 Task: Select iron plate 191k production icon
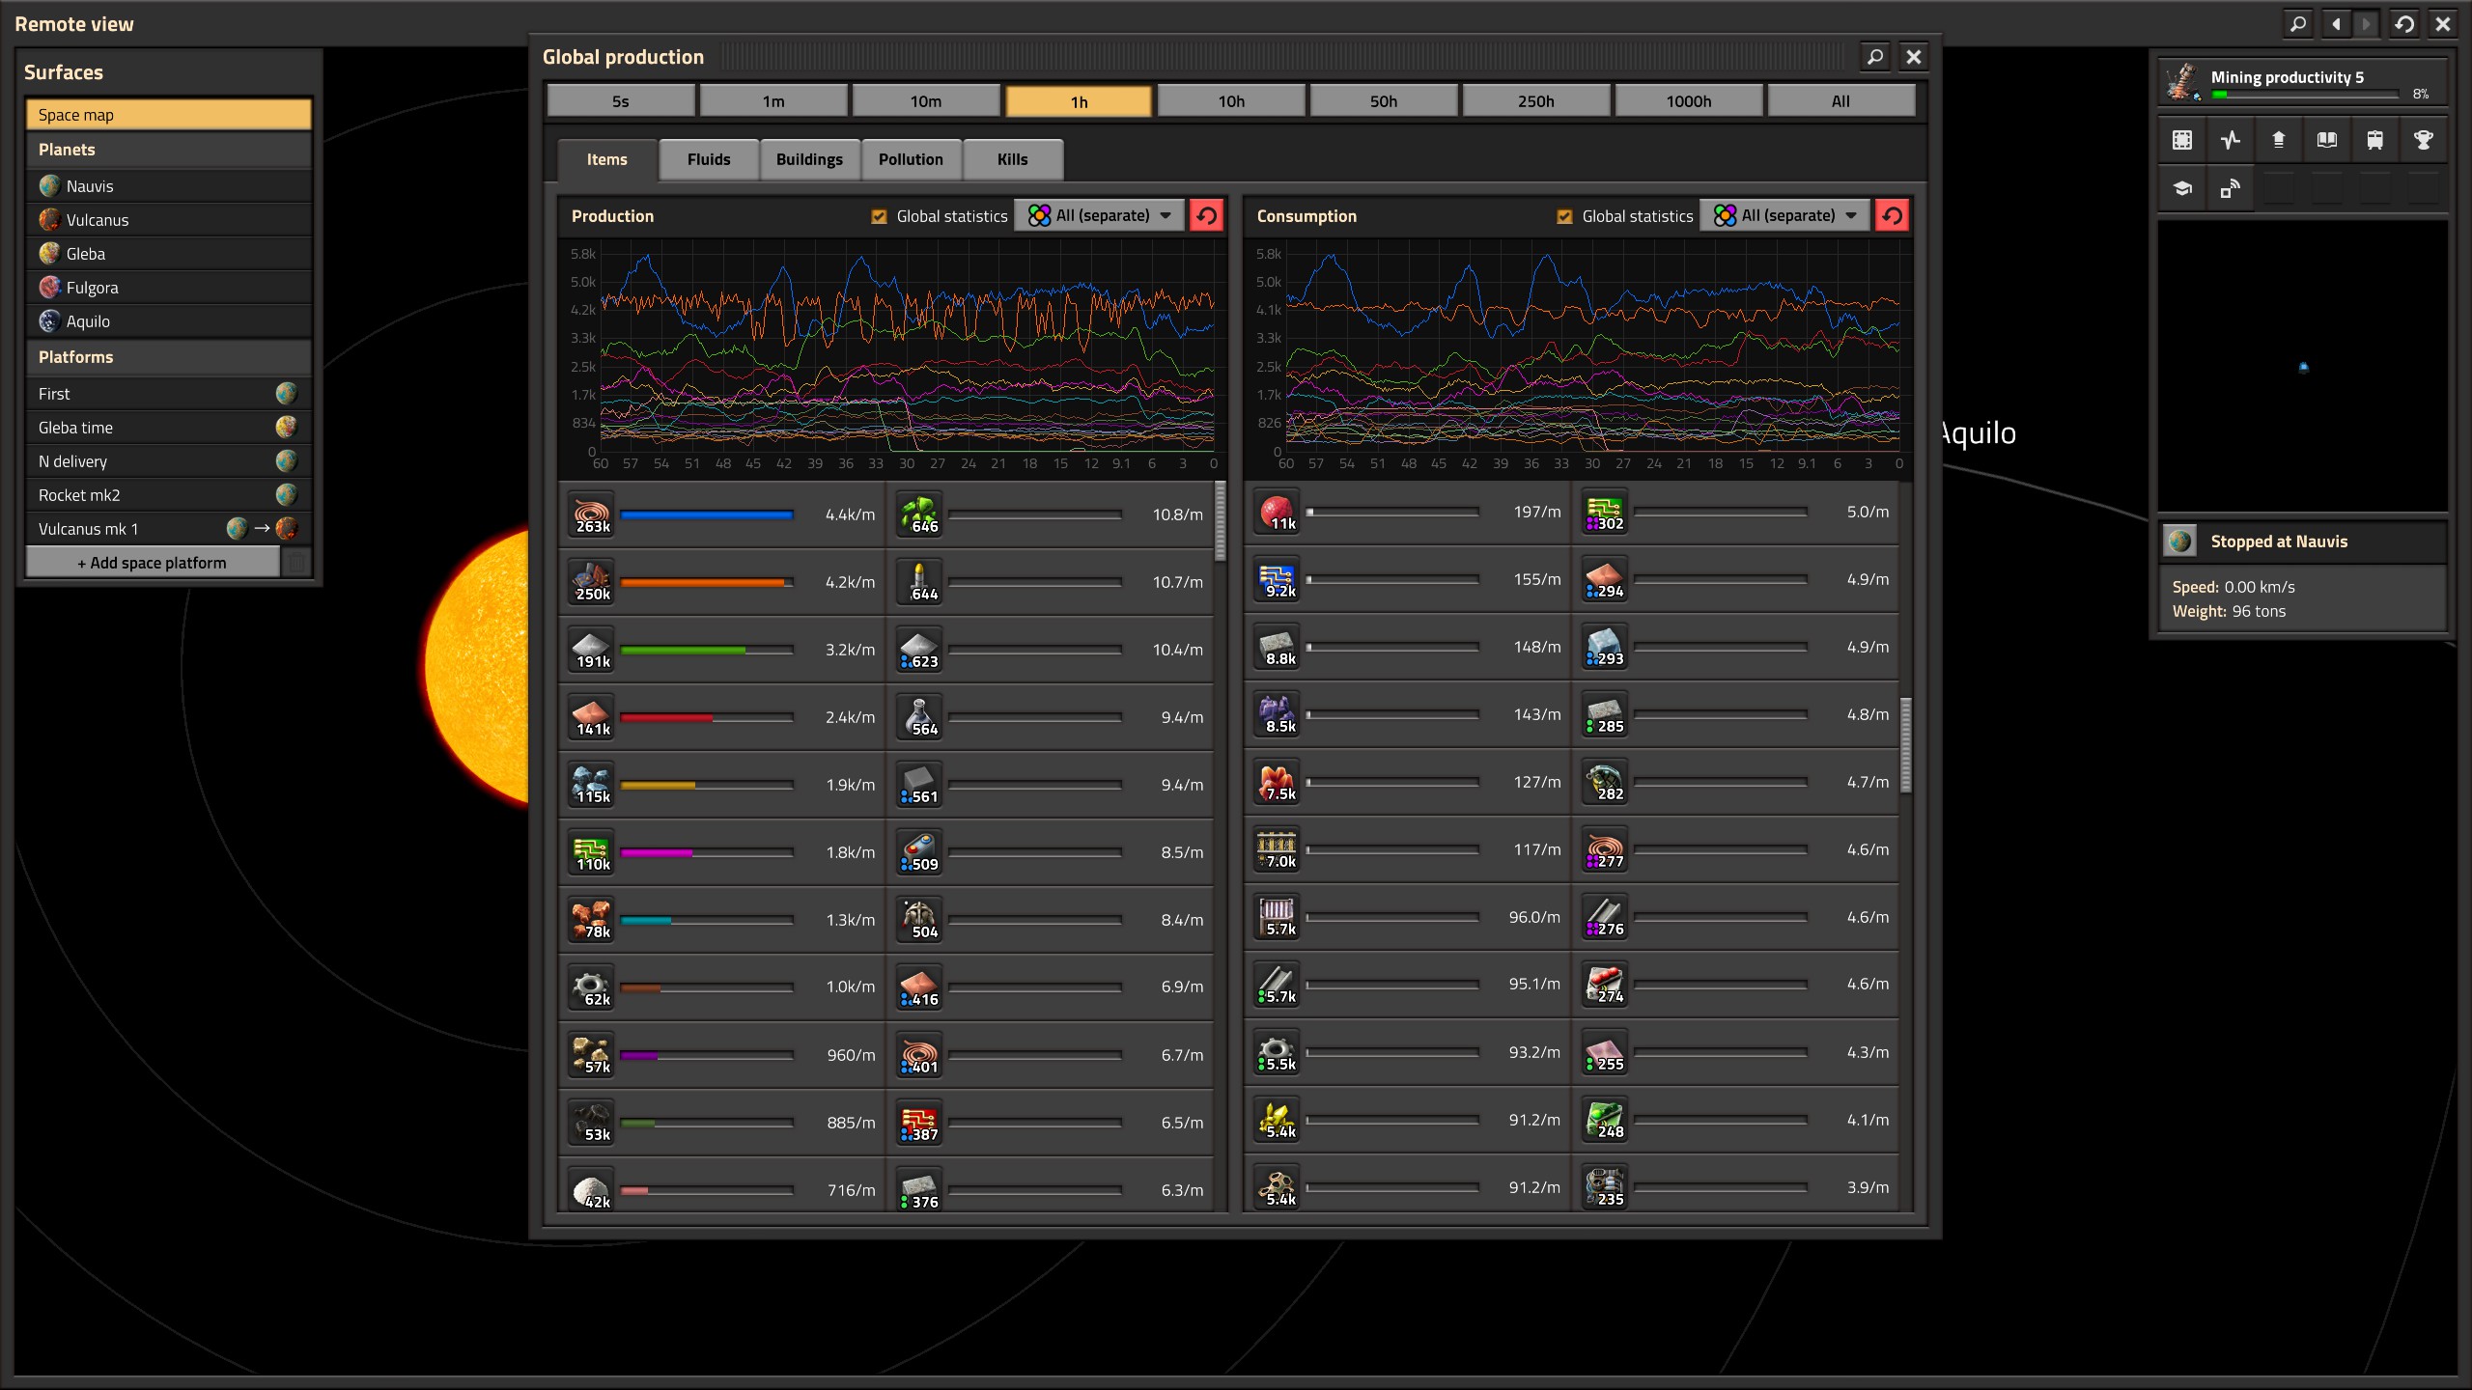[591, 650]
